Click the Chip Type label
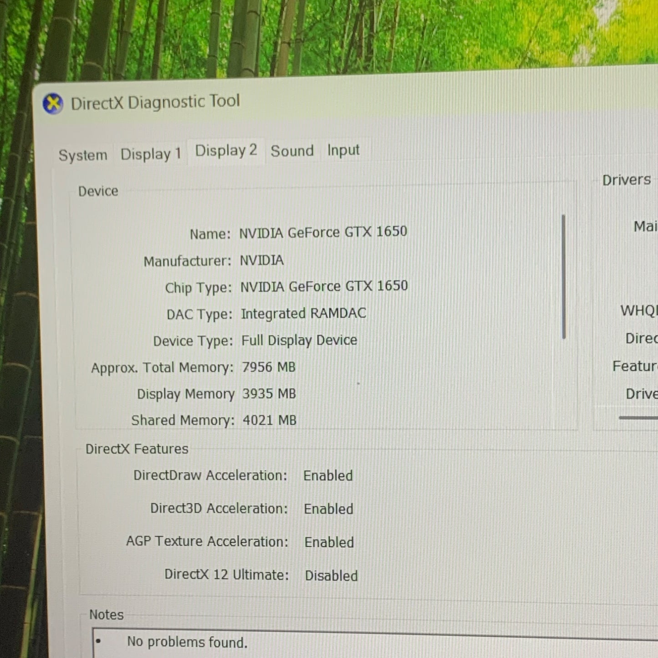The height and width of the screenshot is (658, 658). (x=199, y=288)
